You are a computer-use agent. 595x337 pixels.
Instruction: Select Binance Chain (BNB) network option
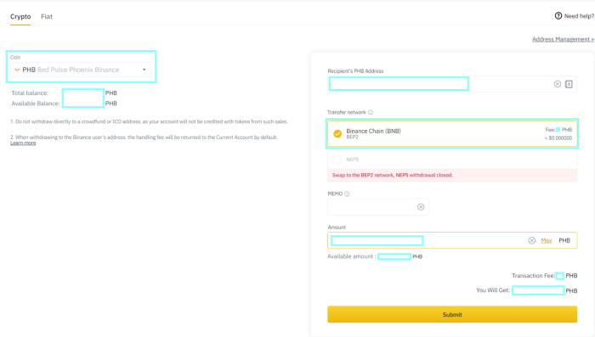point(452,134)
